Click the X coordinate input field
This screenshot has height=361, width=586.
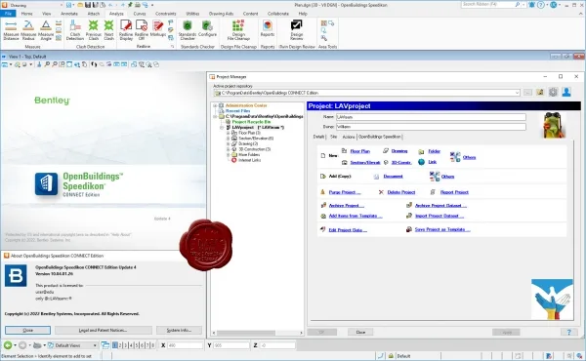tap(185, 345)
